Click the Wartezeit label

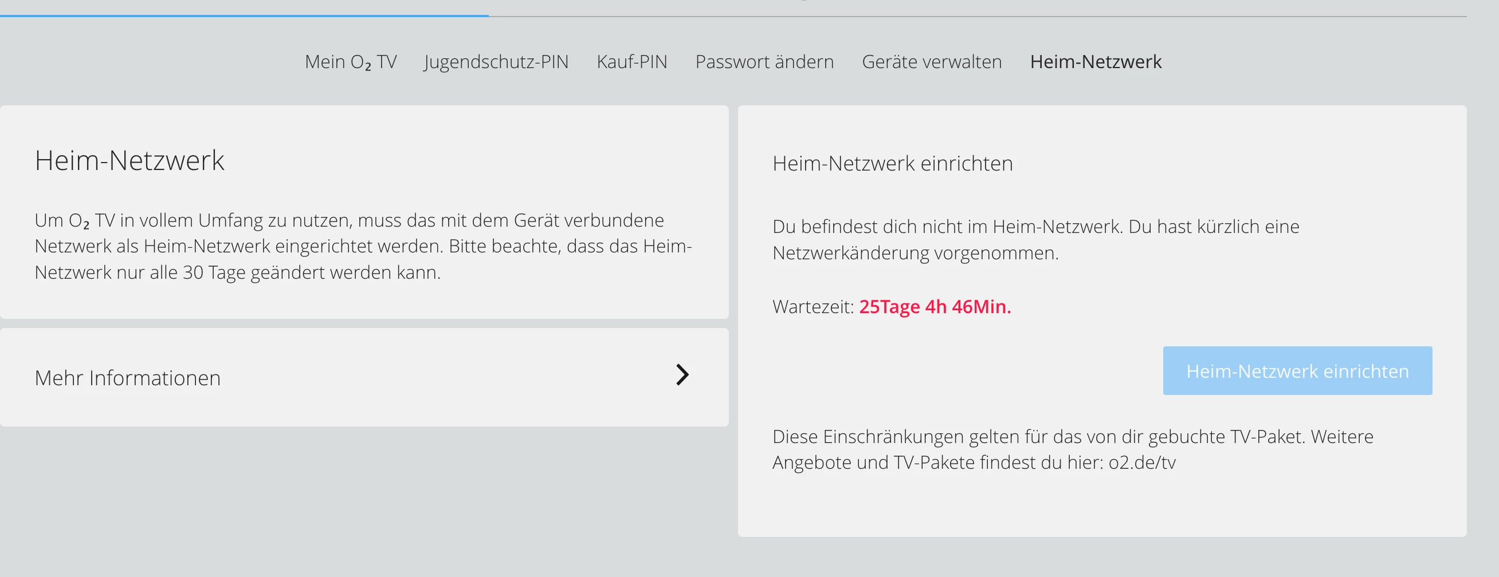click(813, 306)
